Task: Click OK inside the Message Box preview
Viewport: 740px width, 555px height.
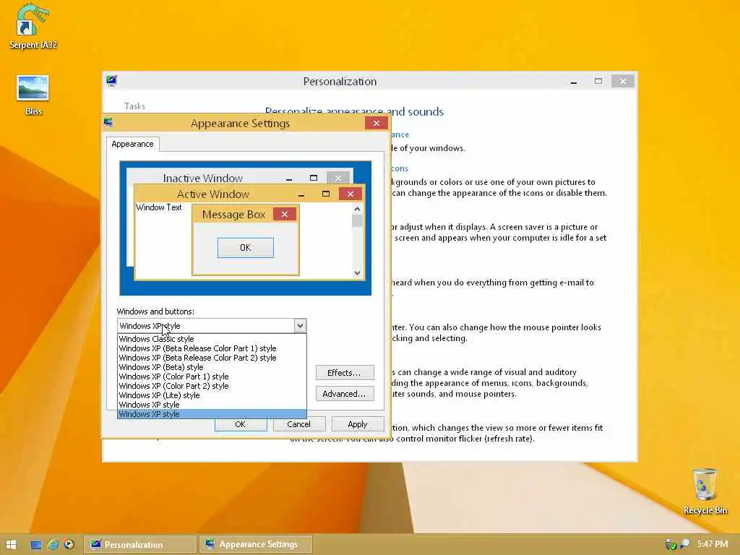Action: tap(246, 248)
